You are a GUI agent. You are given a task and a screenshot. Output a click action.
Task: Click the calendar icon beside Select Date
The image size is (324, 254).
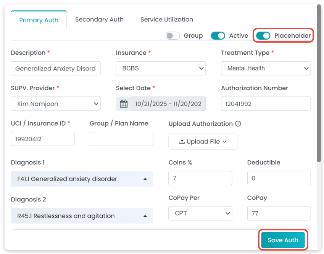[x=124, y=104]
